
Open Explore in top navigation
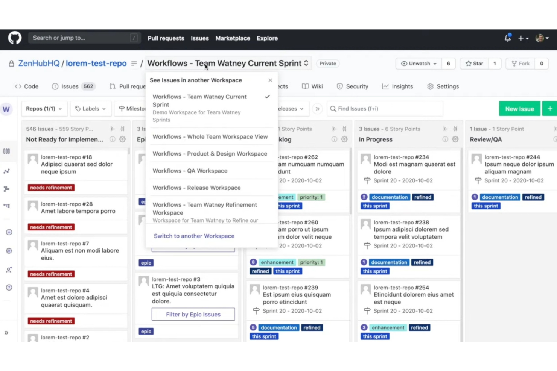[267, 38]
